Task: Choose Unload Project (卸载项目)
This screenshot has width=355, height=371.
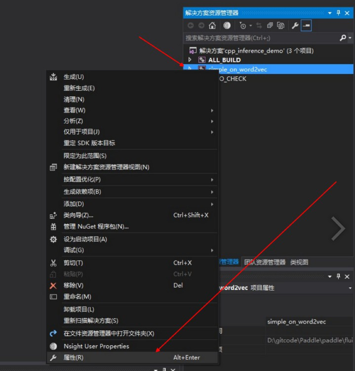Action: coord(132,309)
